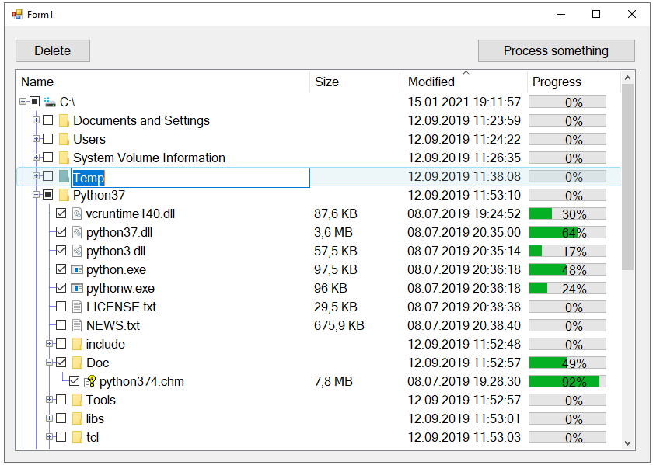Click the C:\ drive icon

50,102
